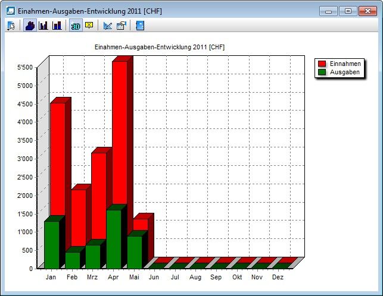This screenshot has width=383, height=296.
Task: Click the 1'000 y-axis value
Action: [x=25, y=232]
